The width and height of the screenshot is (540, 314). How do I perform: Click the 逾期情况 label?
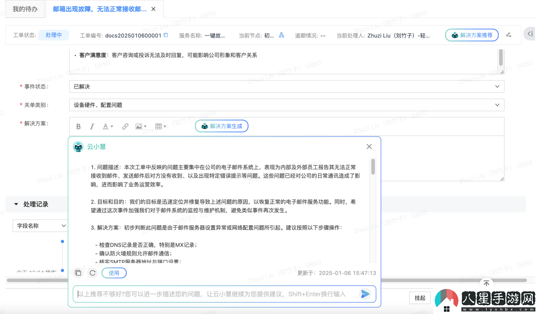point(306,35)
